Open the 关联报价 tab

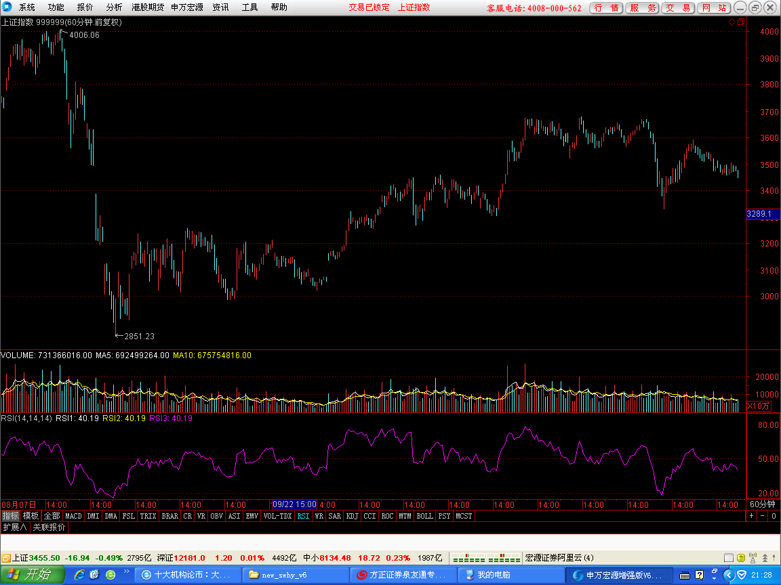(49, 527)
